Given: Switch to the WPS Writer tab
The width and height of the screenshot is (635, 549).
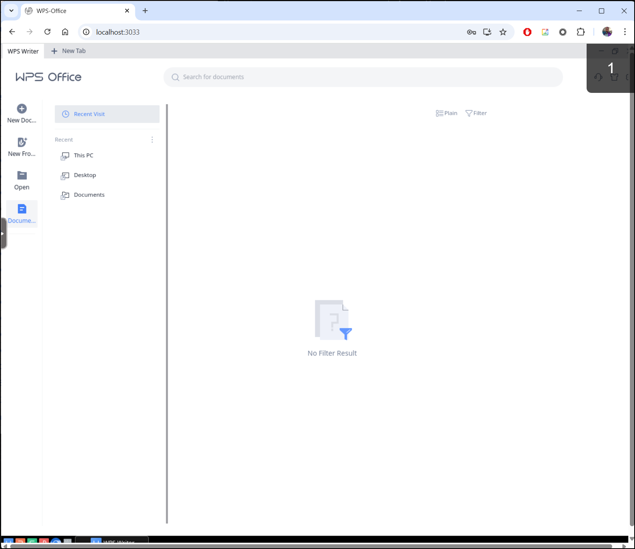Looking at the screenshot, I should [23, 51].
